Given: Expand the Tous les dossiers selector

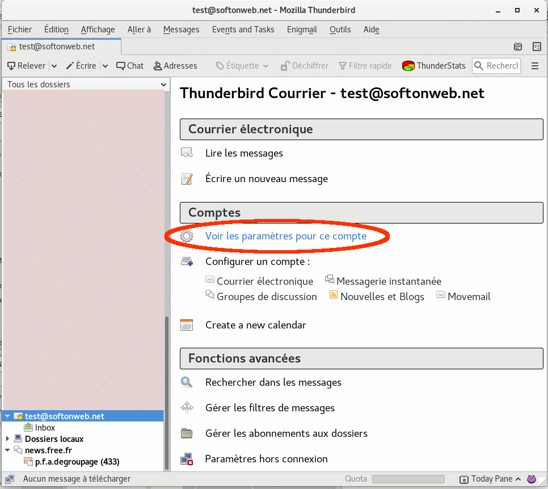Looking at the screenshot, I should coord(86,85).
